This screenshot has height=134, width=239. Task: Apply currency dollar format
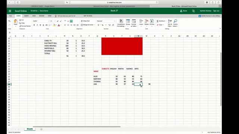99,25
